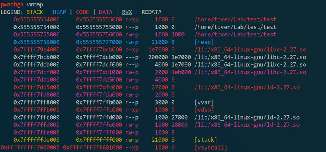Select the STACK legend label
The width and height of the screenshot is (326, 152).
point(35,12)
